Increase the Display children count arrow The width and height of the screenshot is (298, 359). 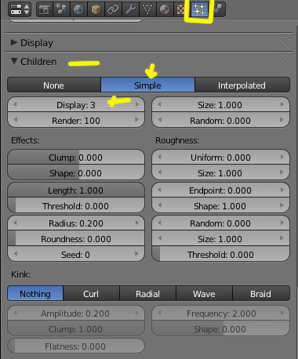pos(136,104)
